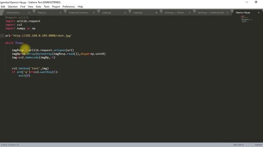Switch to the server.py — Python tab
The height and width of the screenshot is (147, 263).
[x=174, y=13]
